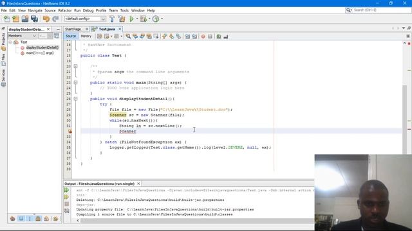Click the Shift Line Right editor icon
The image size is (412, 231).
tap(194, 37)
